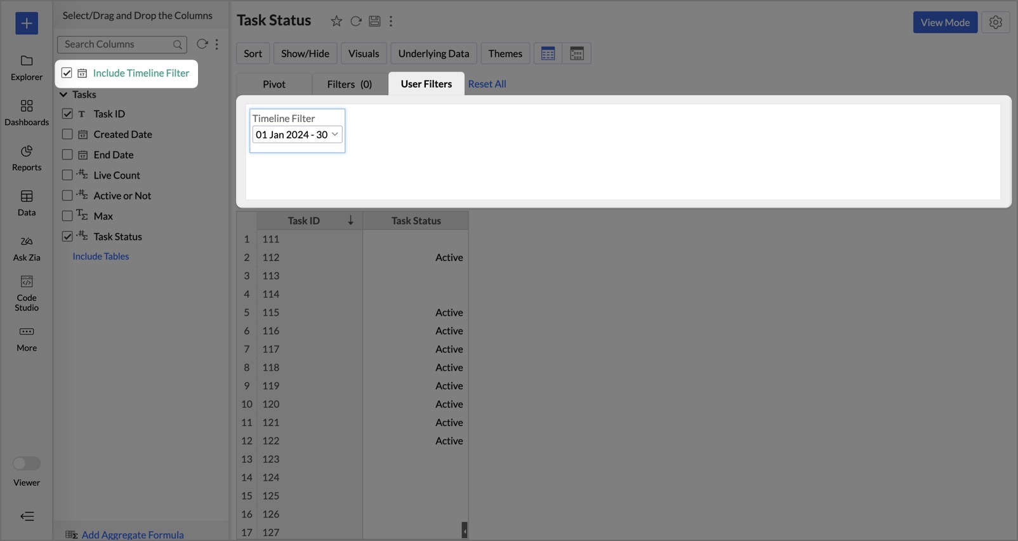Refresh the columns list

point(202,44)
